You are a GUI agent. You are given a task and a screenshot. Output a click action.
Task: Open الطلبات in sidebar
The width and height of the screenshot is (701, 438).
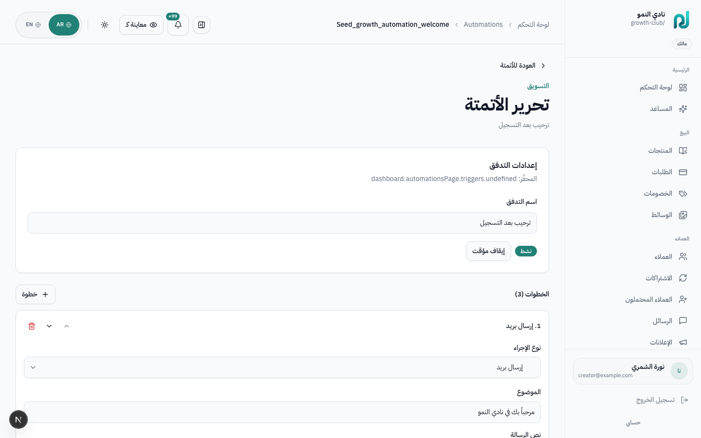point(633,172)
